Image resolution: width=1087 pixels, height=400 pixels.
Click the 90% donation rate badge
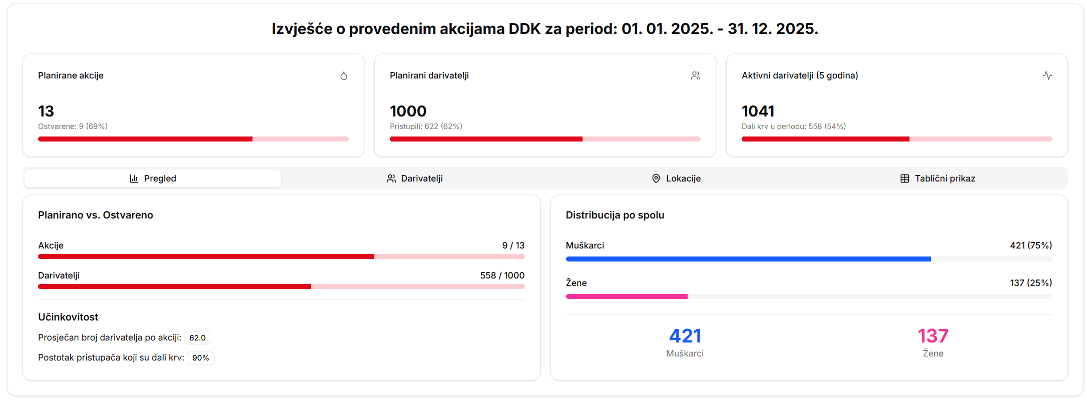tap(200, 358)
